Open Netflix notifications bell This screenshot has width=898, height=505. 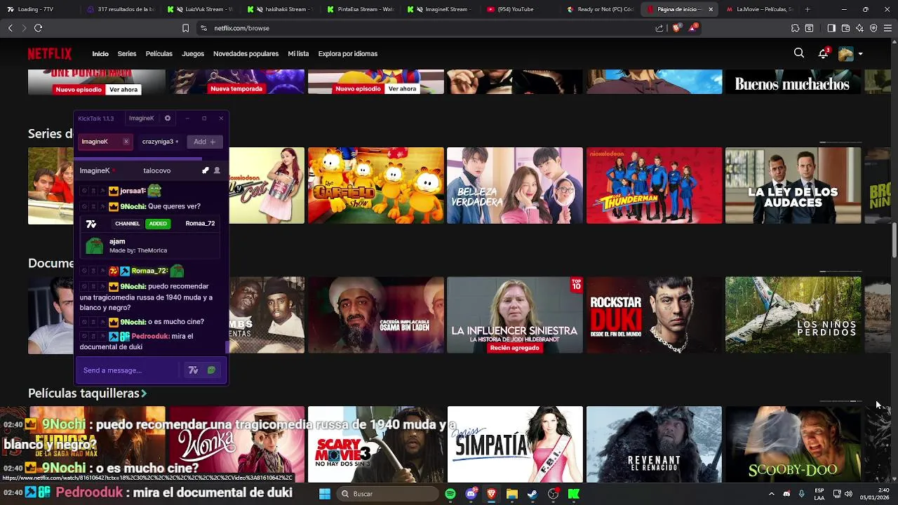823,53
